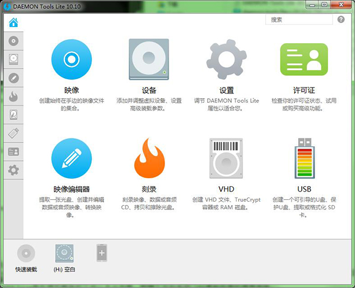
Task: Minimize the DAEMON Tools Lite window
Action: click(312, 5)
